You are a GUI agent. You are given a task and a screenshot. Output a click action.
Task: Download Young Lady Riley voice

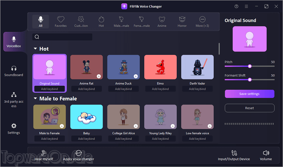coord(173,126)
